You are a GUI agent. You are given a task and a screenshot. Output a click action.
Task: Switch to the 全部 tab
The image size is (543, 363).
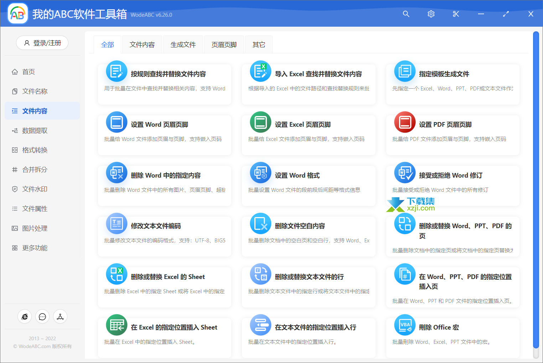click(108, 44)
